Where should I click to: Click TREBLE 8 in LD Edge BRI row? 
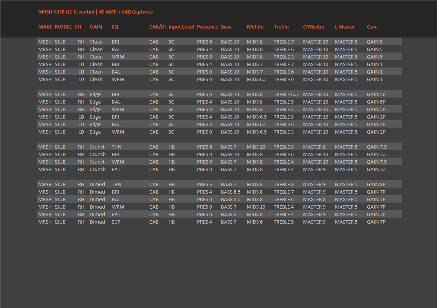click(284, 117)
